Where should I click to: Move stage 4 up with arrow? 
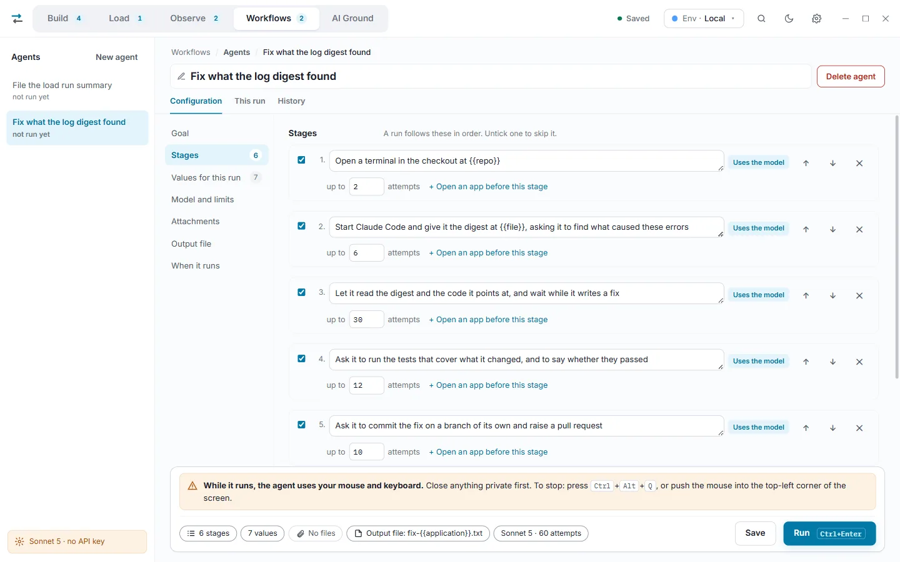coord(806,362)
